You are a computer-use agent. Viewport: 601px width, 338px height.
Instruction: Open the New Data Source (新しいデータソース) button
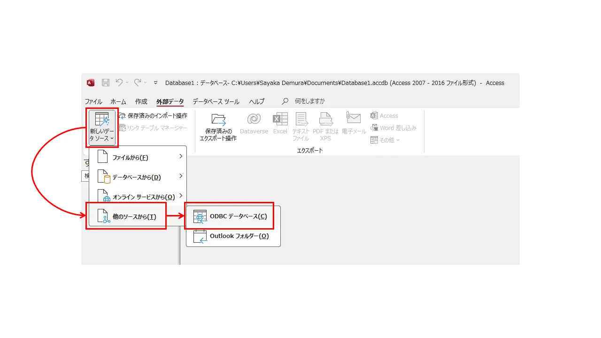[102, 127]
